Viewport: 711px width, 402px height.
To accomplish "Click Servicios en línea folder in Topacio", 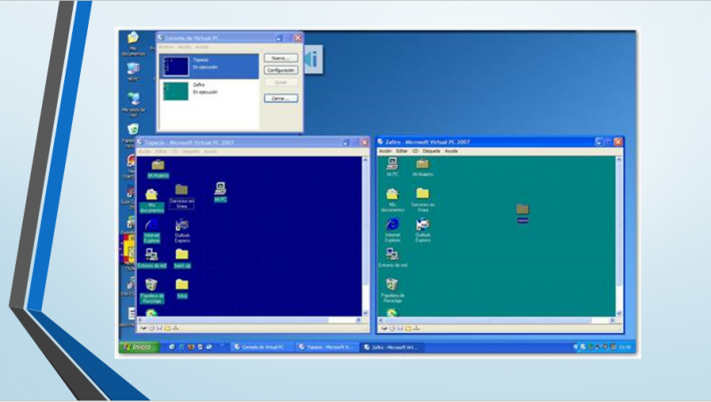I will pos(181,196).
